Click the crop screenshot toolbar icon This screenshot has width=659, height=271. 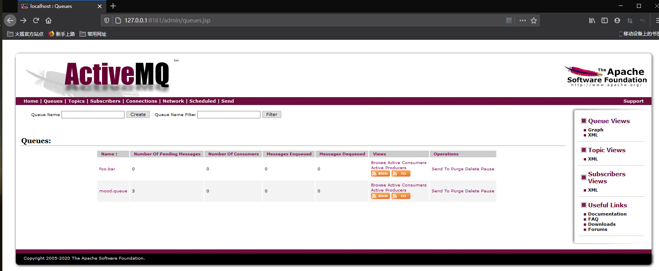pyautogui.click(x=630, y=20)
